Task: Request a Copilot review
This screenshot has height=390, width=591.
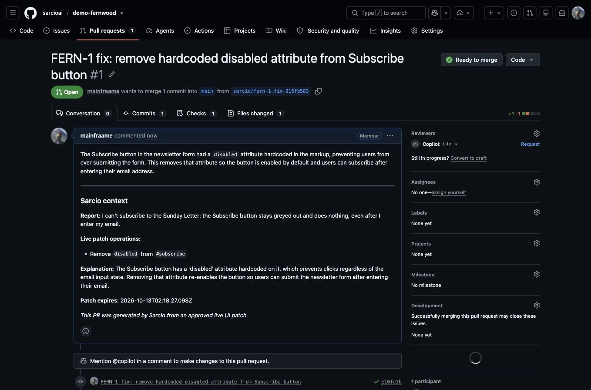Action: coord(530,144)
